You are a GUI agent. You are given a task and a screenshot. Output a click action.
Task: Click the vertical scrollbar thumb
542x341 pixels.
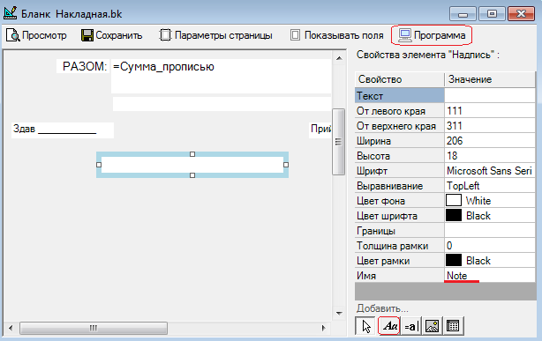click(x=338, y=142)
